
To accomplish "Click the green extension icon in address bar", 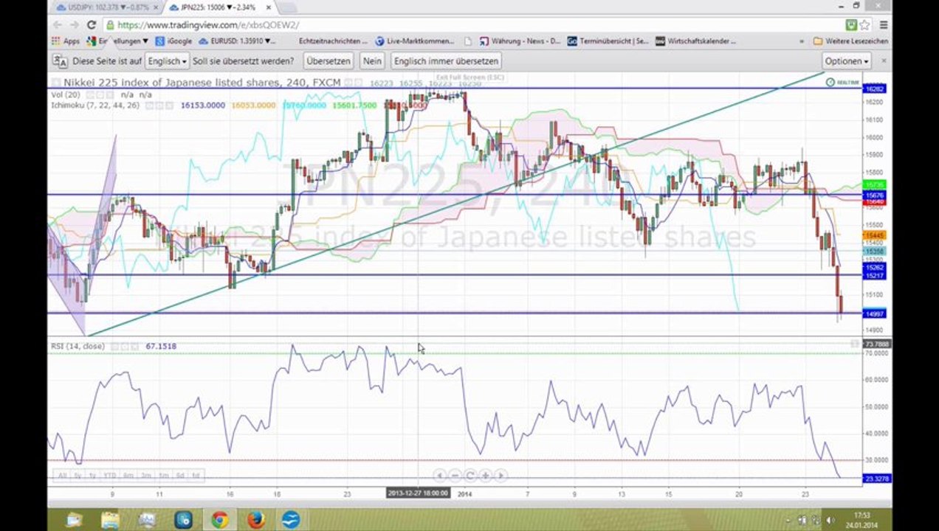I will [850, 24].
